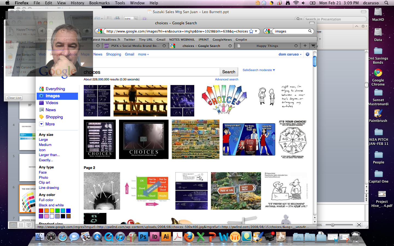
Task: Click the supermarket shelves image thumbnail
Action: pos(195,139)
